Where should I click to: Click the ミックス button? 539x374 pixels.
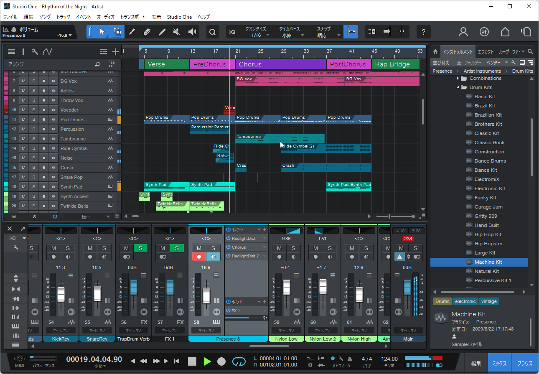[x=499, y=363]
